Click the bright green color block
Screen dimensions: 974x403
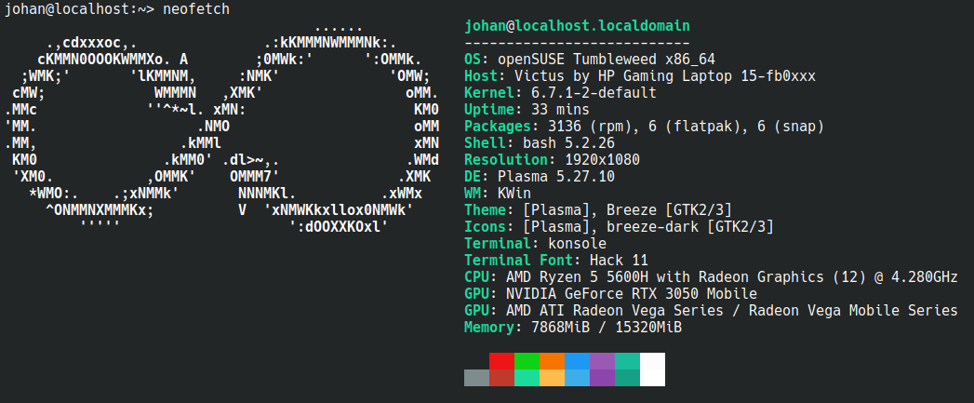pos(527,360)
